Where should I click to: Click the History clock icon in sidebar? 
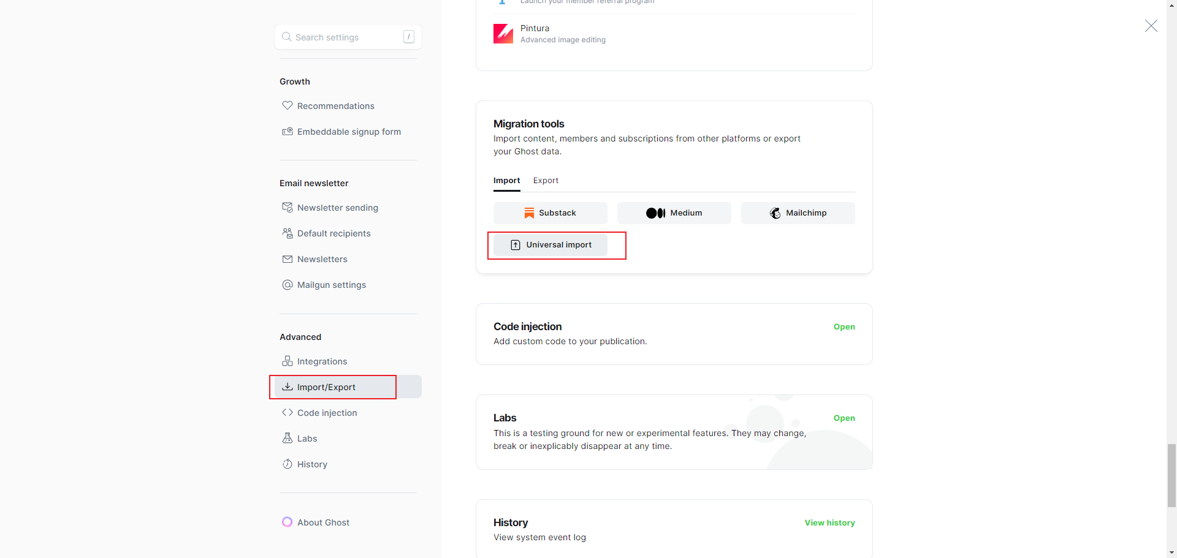287,464
